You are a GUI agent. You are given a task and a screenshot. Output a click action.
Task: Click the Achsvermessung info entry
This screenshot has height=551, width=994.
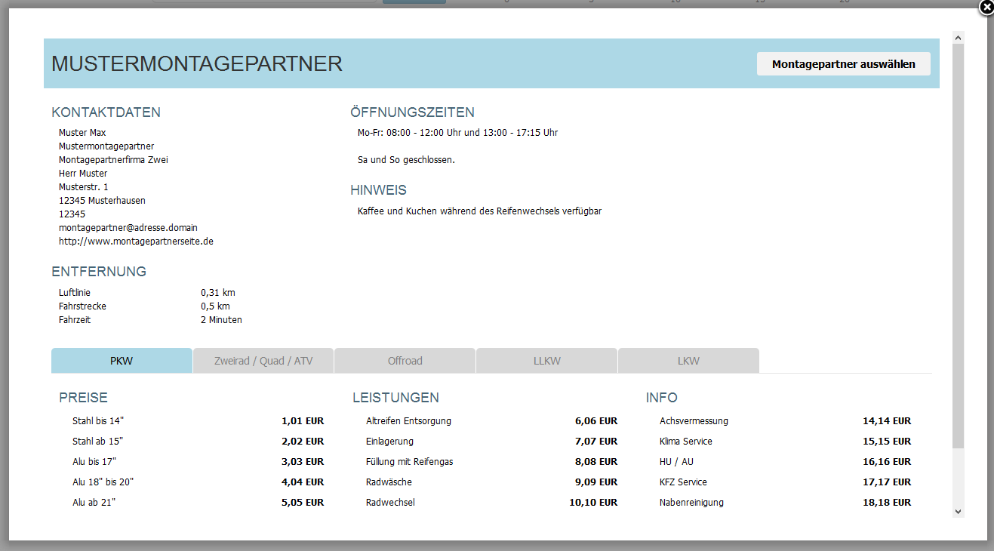694,420
